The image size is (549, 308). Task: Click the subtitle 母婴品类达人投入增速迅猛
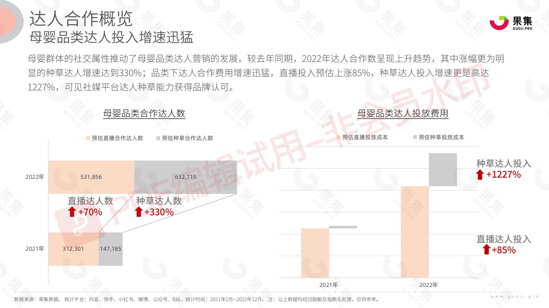[x=112, y=38]
